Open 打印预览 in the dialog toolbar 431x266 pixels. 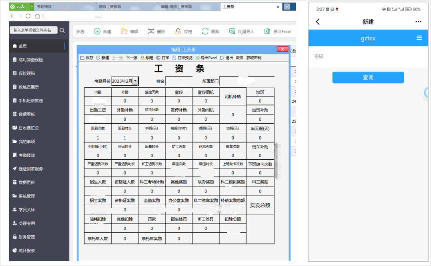(x=182, y=58)
